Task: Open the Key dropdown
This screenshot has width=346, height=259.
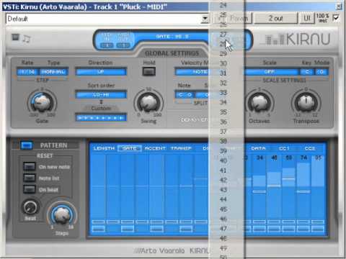Action: click(x=306, y=72)
